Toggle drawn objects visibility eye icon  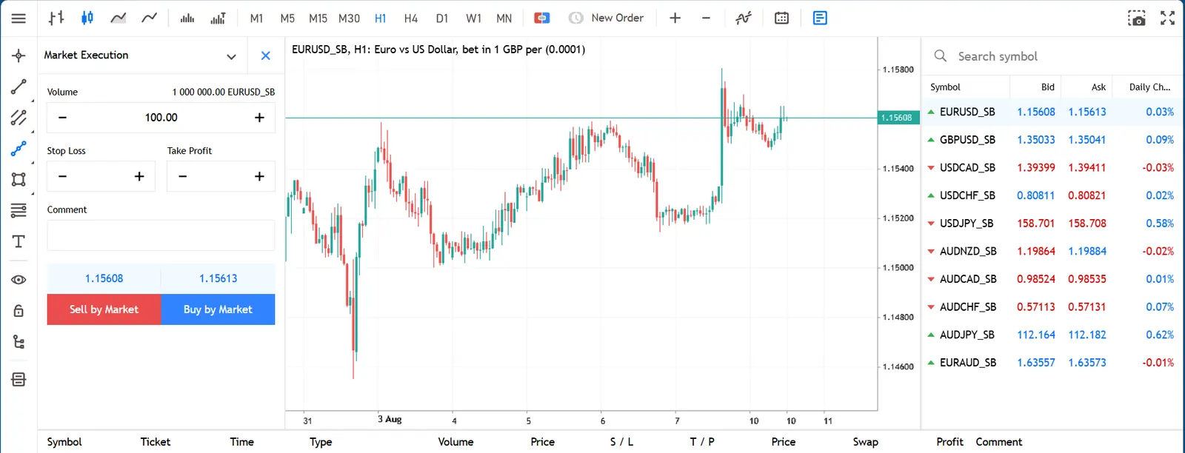(19, 280)
